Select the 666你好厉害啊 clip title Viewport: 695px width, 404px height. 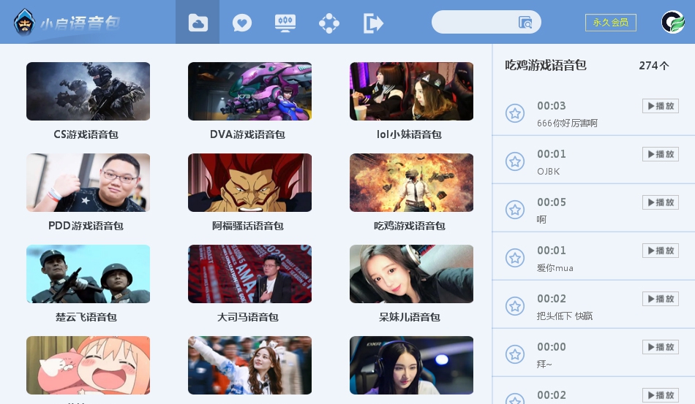[x=568, y=123]
